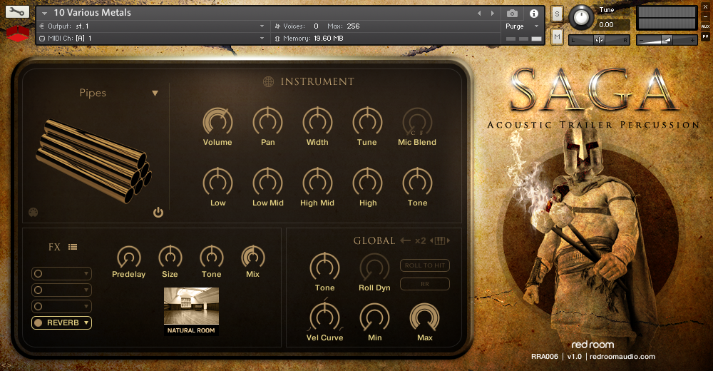
Task: Open the wrench edit-mode icon
Action: (x=17, y=12)
